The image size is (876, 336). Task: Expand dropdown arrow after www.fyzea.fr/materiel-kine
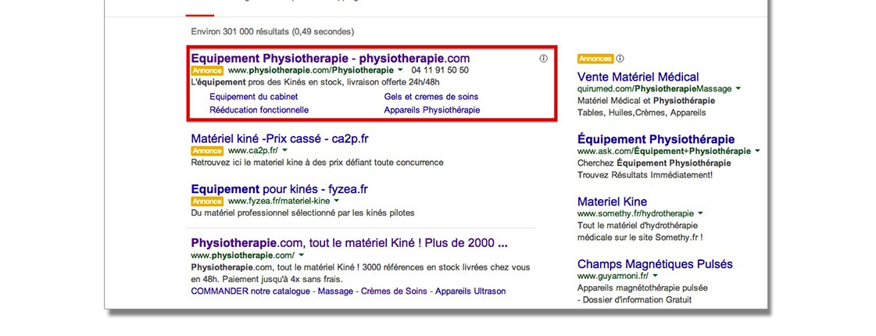(336, 202)
